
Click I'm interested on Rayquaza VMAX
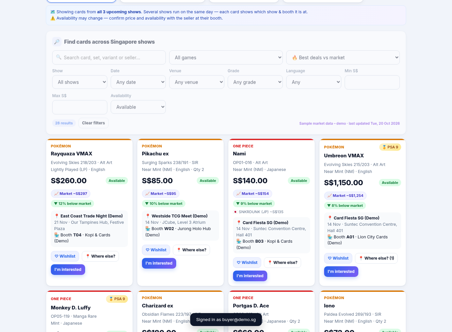68,270
